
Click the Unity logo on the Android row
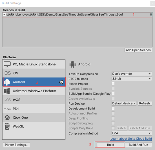click(x=61, y=82)
